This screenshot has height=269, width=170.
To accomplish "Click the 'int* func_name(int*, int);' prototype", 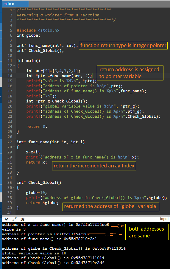I will [x=47, y=46].
